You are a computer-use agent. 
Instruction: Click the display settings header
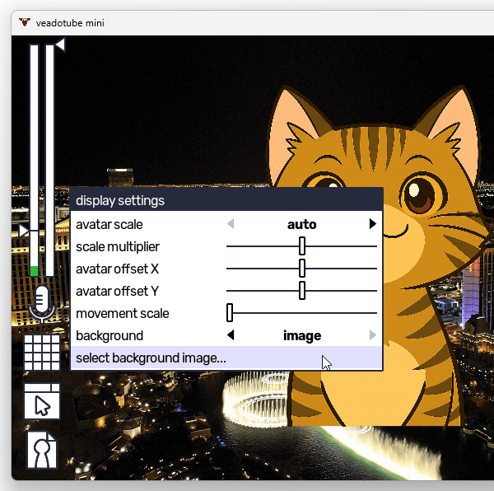[x=226, y=200]
